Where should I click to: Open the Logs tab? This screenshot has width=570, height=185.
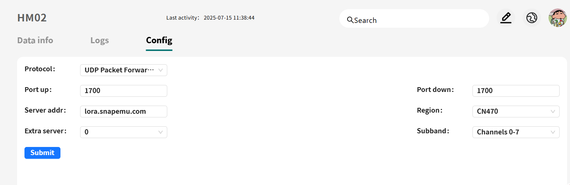coord(99,40)
